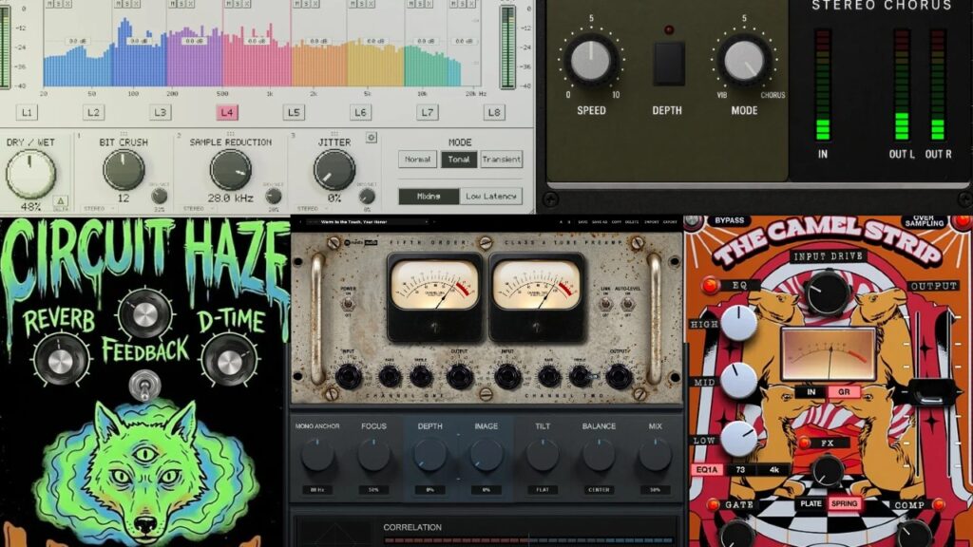
Task: Click the Input Drive knob
Action: click(x=828, y=292)
